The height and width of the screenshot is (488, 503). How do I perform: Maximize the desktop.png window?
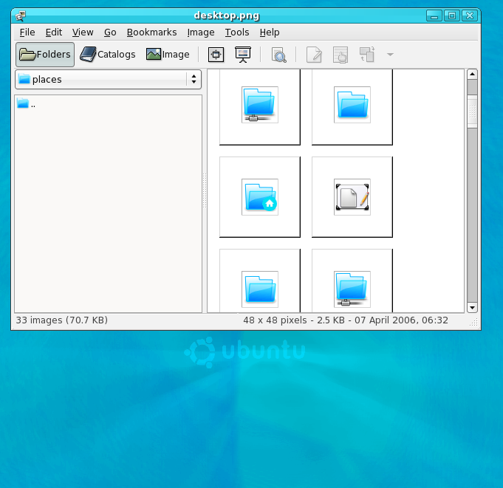[x=452, y=16]
